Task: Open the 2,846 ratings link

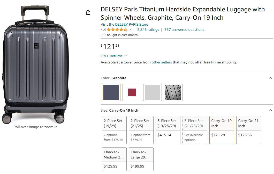Action: pyautogui.click(x=148, y=30)
